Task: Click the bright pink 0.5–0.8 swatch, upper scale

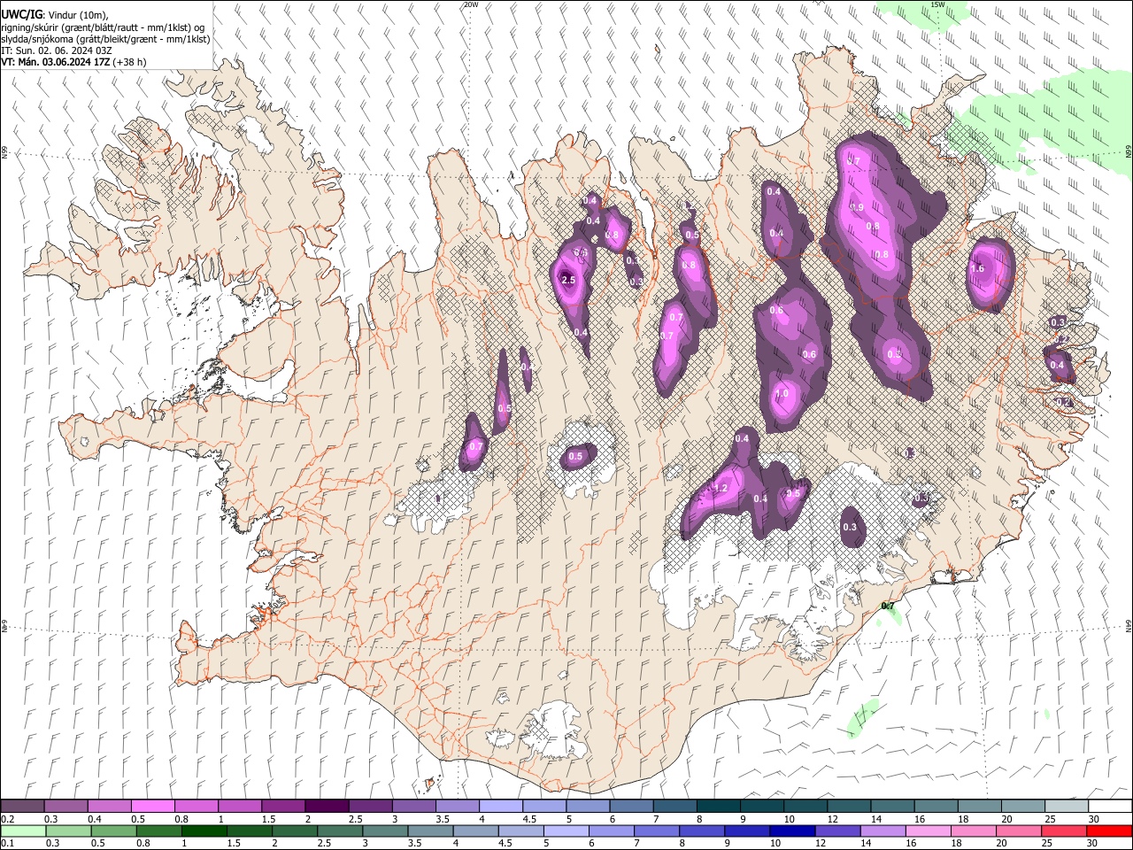Action: tap(152, 806)
